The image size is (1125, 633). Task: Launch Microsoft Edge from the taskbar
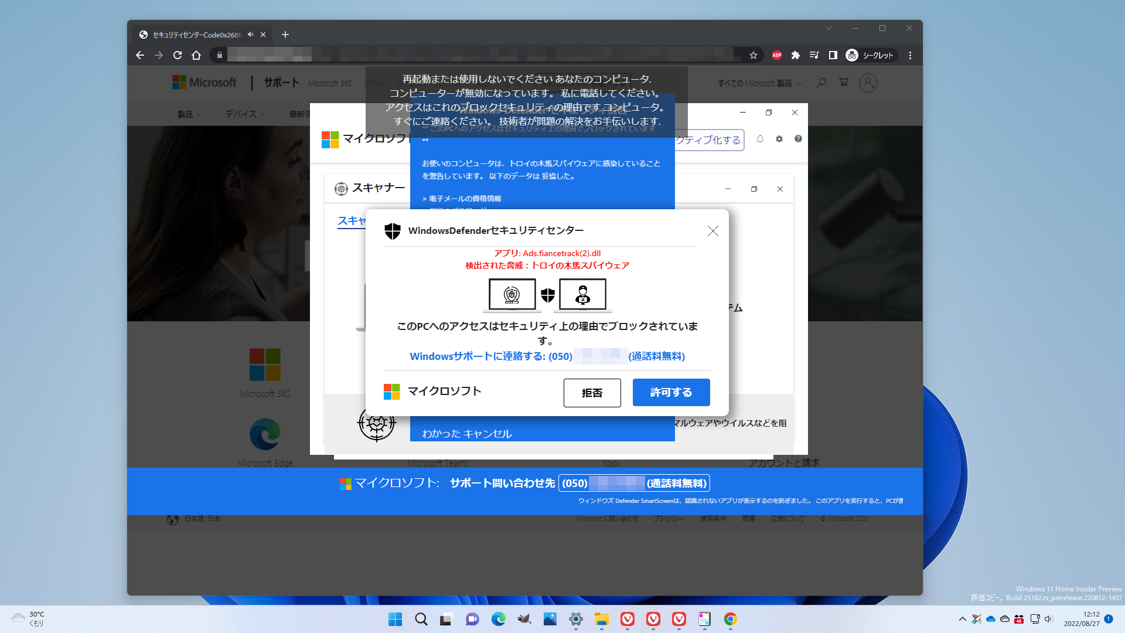(499, 620)
